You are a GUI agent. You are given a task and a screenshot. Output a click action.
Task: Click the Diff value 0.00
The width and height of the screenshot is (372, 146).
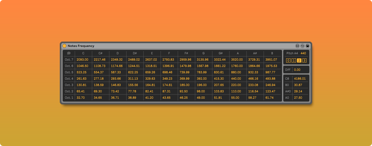pyautogui.click(x=297, y=70)
